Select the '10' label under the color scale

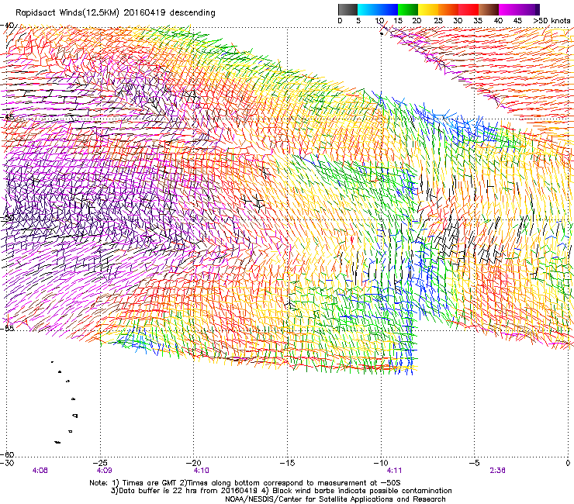point(379,21)
